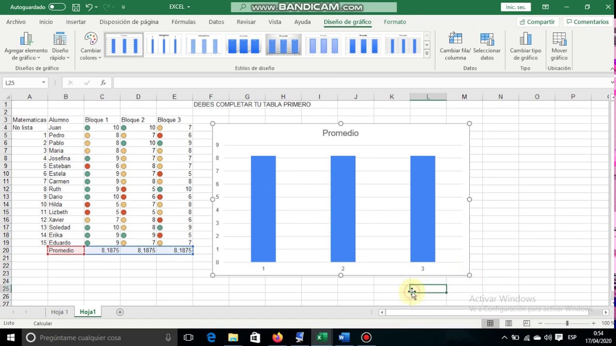Click the horizontal scrollbar right arrow

coord(606,312)
